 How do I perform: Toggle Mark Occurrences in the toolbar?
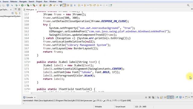[64, 5]
